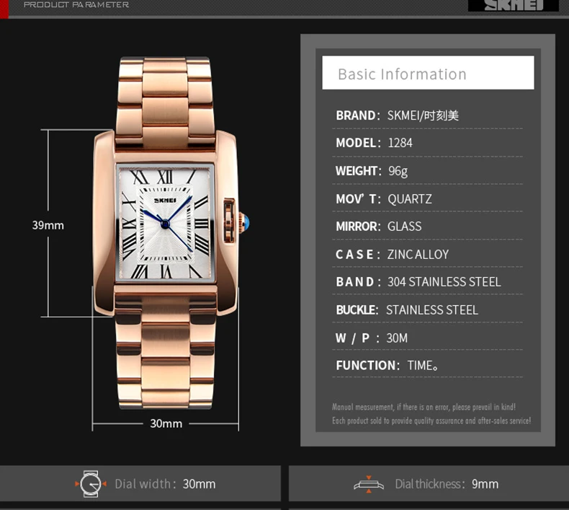Click the 'W / P :' label

tap(357, 338)
